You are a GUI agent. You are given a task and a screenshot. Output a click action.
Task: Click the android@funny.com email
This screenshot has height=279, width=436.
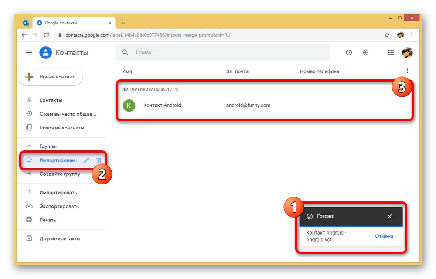248,105
